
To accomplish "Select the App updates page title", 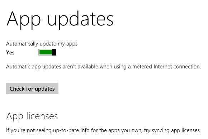I will [60, 20].
